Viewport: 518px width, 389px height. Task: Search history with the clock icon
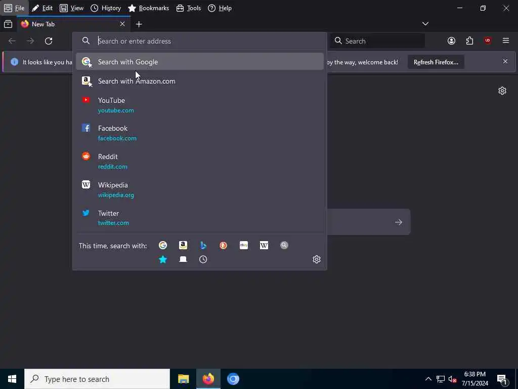[203, 259]
